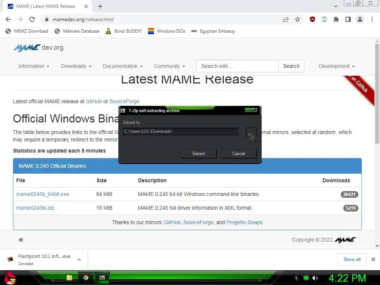Click the 4:22 PM taskbar clock
This screenshot has width=380, height=285.
[x=347, y=278]
